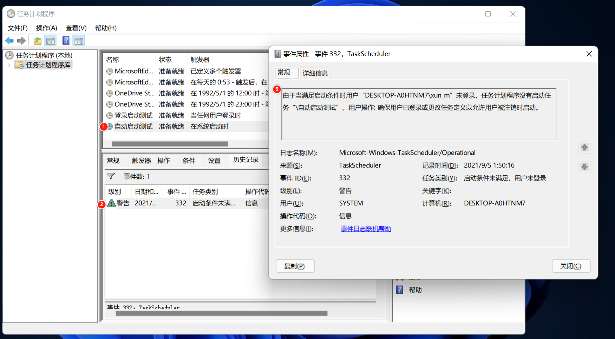Sort events by 日期和... column header
615x339 pixels.
[x=148, y=191]
